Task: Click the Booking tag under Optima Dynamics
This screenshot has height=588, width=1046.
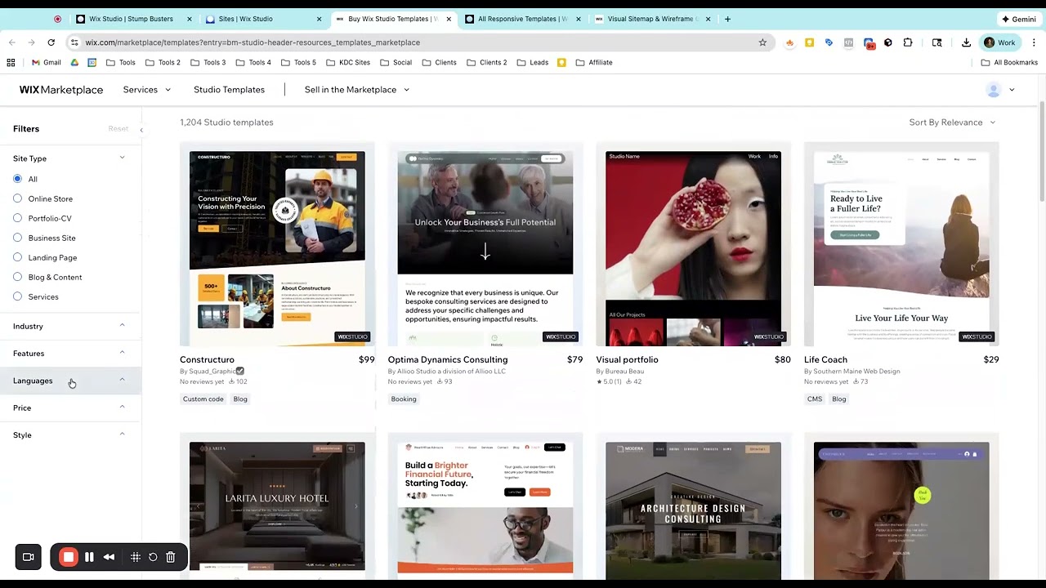Action: [404, 399]
